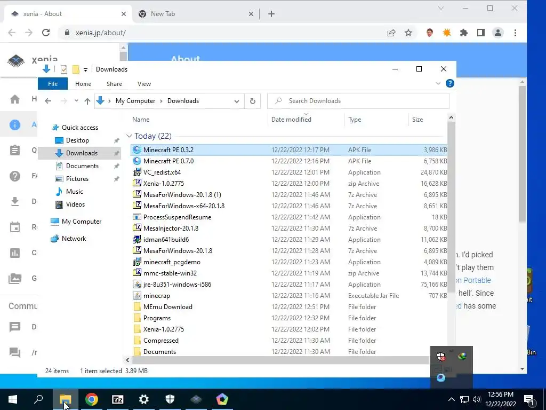
Task: Open Windows Security shield on taskbar
Action: point(170,399)
